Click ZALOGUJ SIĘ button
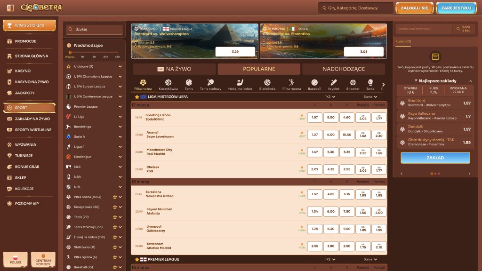This screenshot has width=482, height=271. (414, 8)
